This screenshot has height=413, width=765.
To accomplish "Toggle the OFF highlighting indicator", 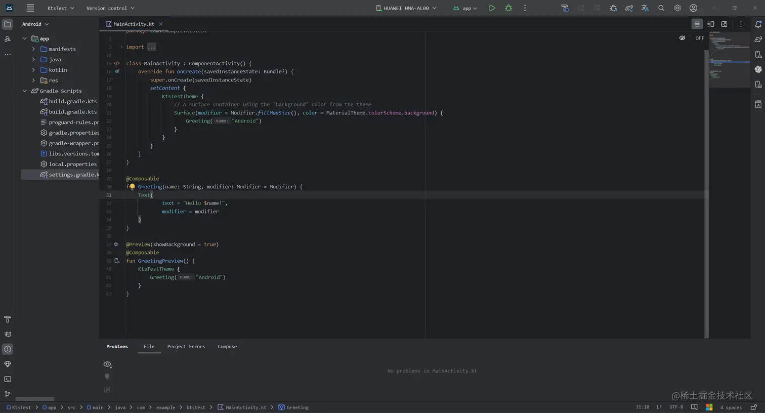I will coord(700,38).
